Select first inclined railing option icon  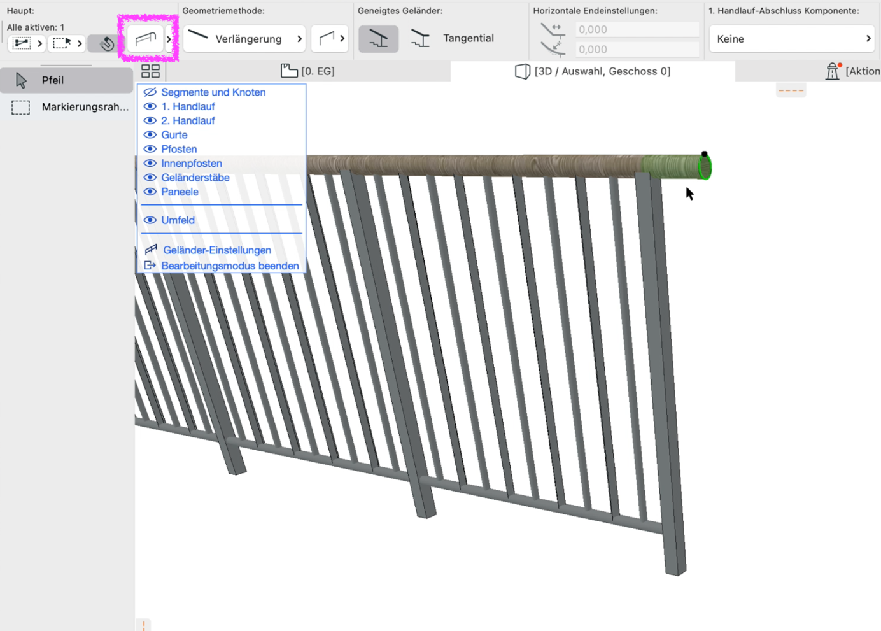click(378, 39)
